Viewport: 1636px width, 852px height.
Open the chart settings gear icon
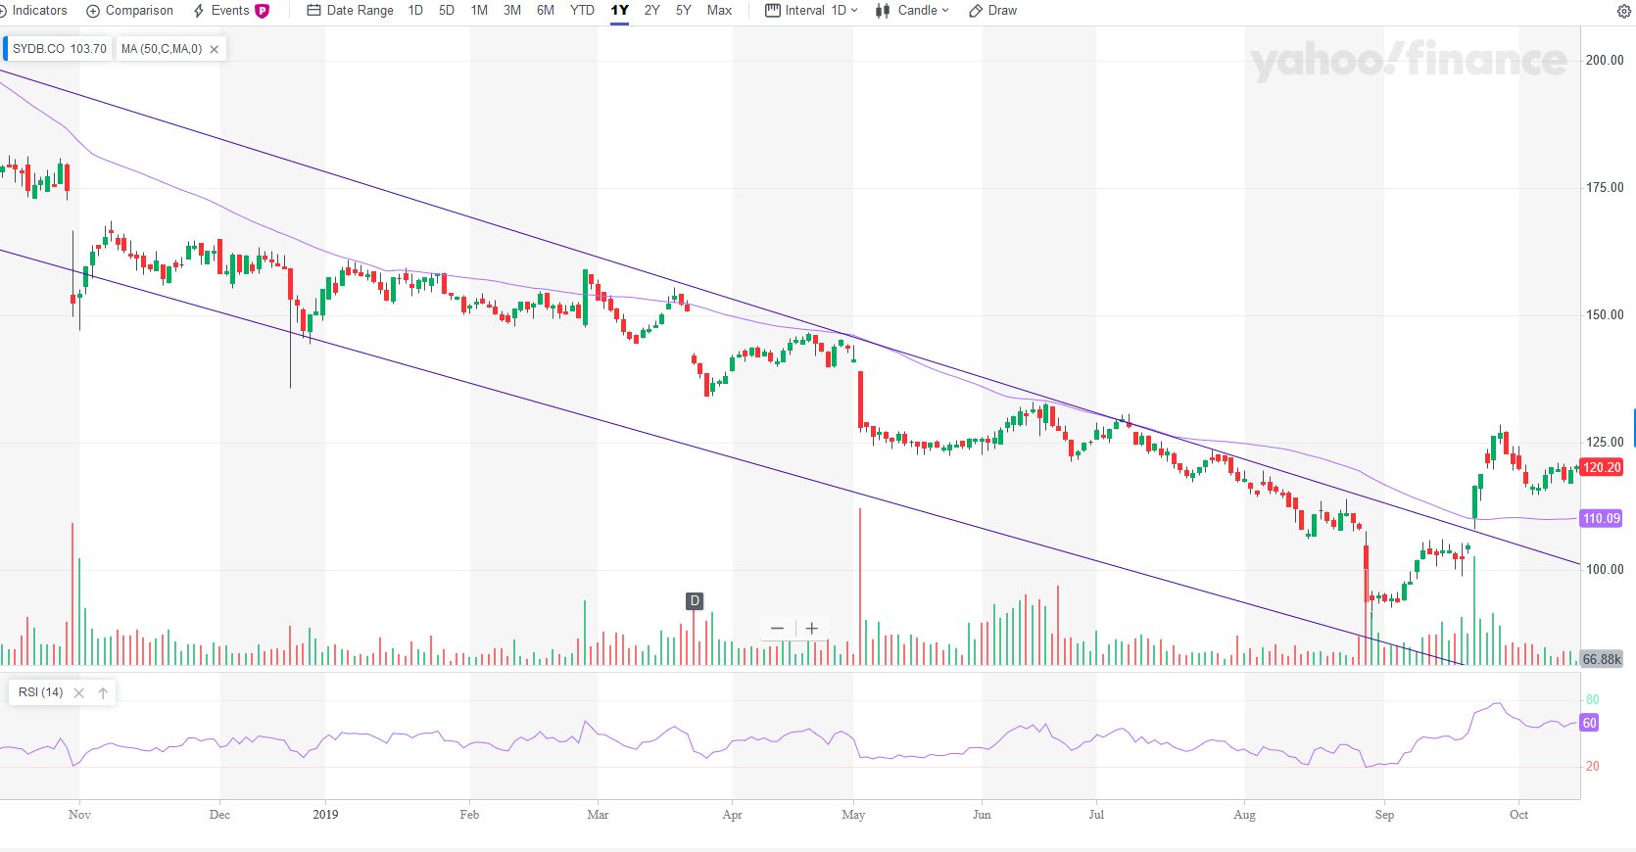[1623, 11]
